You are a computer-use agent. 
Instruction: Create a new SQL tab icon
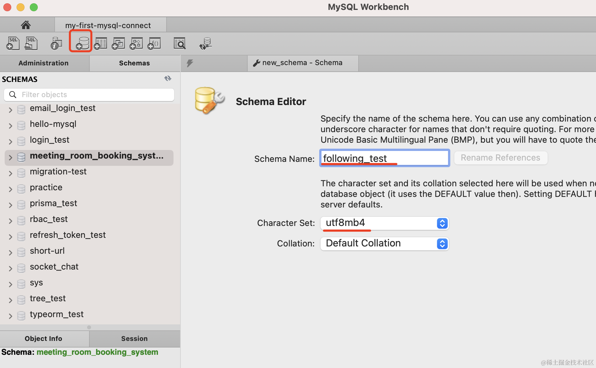point(13,43)
